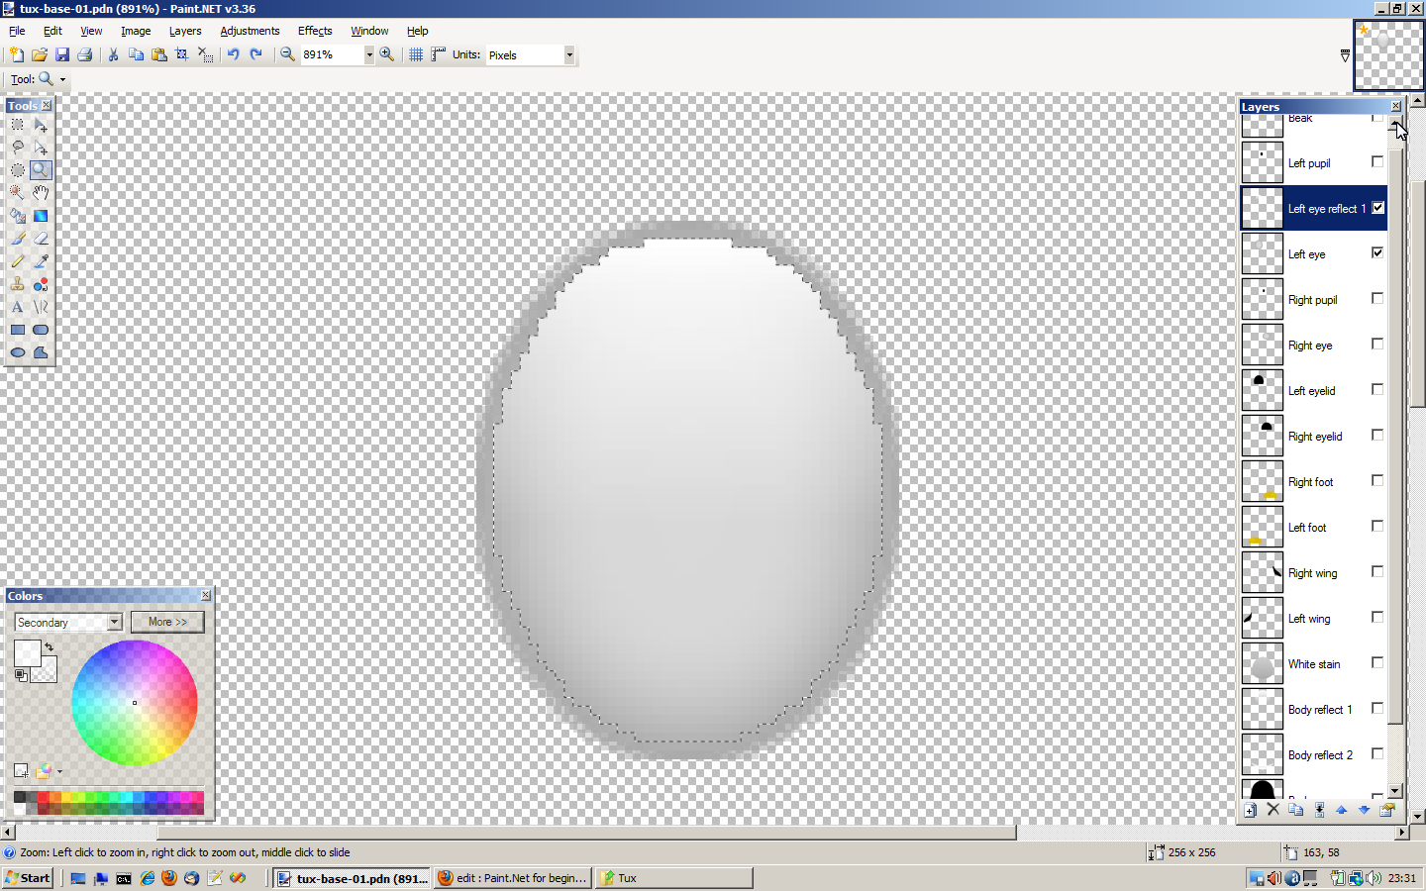The width and height of the screenshot is (1426, 891).
Task: Open the Window menu
Action: (x=369, y=31)
